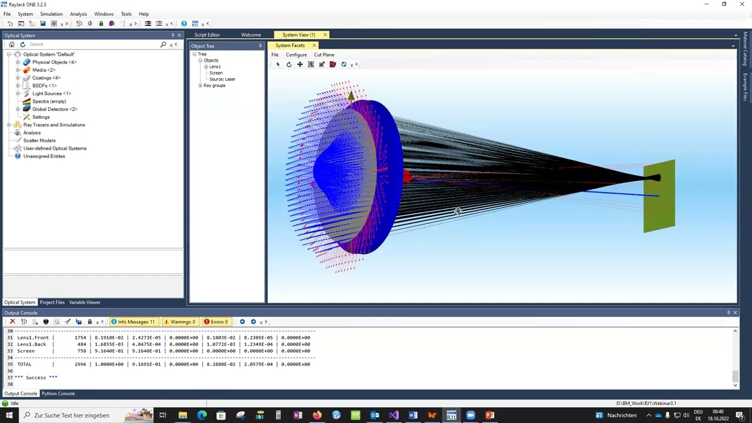Click the padlock icon in main toolbar
The width and height of the screenshot is (752, 423).
pos(101,23)
